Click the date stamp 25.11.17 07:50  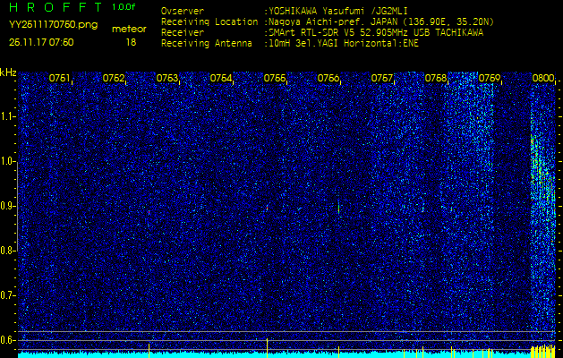click(x=41, y=42)
